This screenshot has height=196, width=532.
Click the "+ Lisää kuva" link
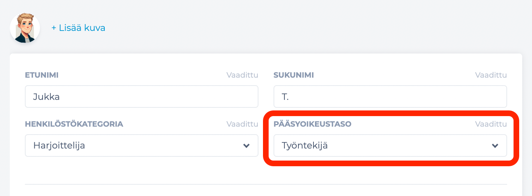[x=78, y=28]
